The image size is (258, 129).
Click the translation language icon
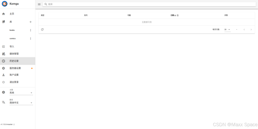tap(3, 102)
